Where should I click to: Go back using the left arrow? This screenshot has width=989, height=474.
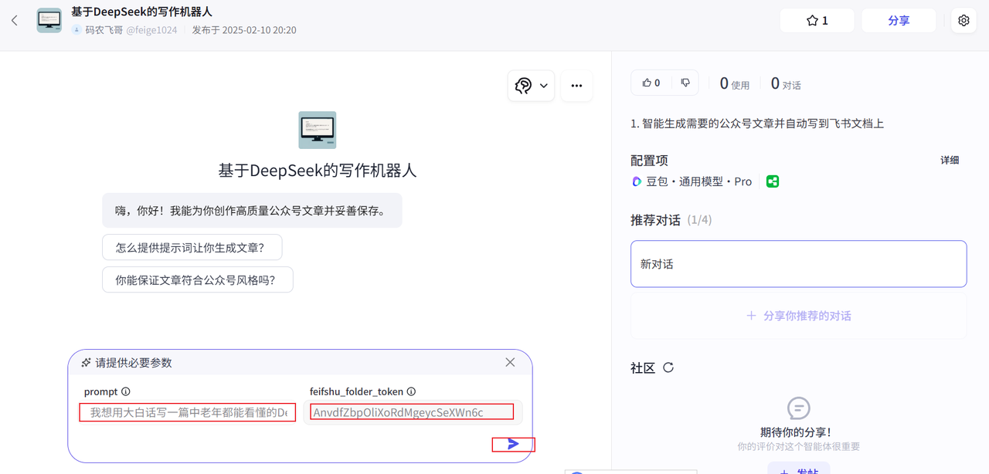14,21
